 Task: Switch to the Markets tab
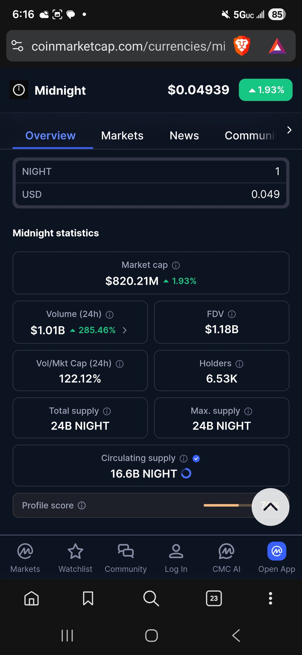122,136
